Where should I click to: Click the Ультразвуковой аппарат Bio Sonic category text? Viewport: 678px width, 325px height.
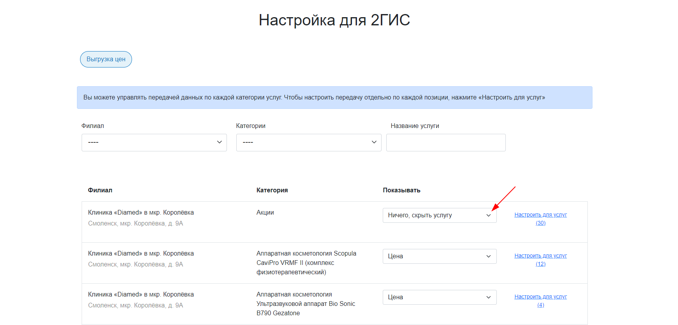pyautogui.click(x=306, y=304)
